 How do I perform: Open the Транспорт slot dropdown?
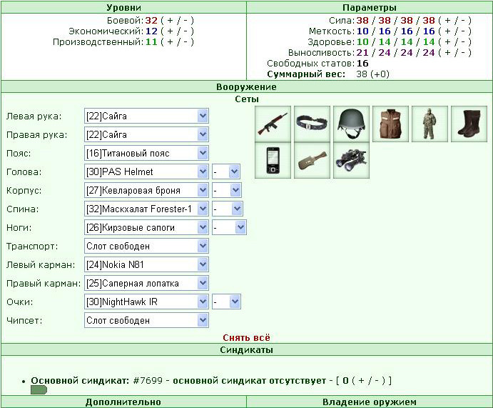tap(146, 247)
